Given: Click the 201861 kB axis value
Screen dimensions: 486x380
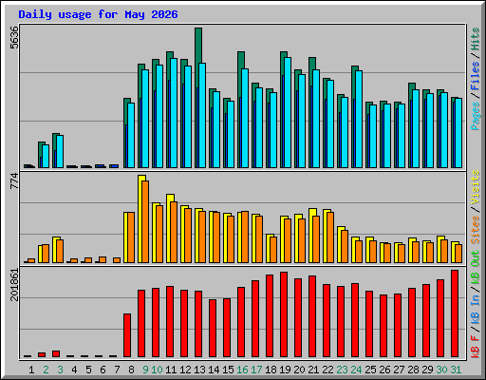Looking at the screenshot, I should 14,284.
